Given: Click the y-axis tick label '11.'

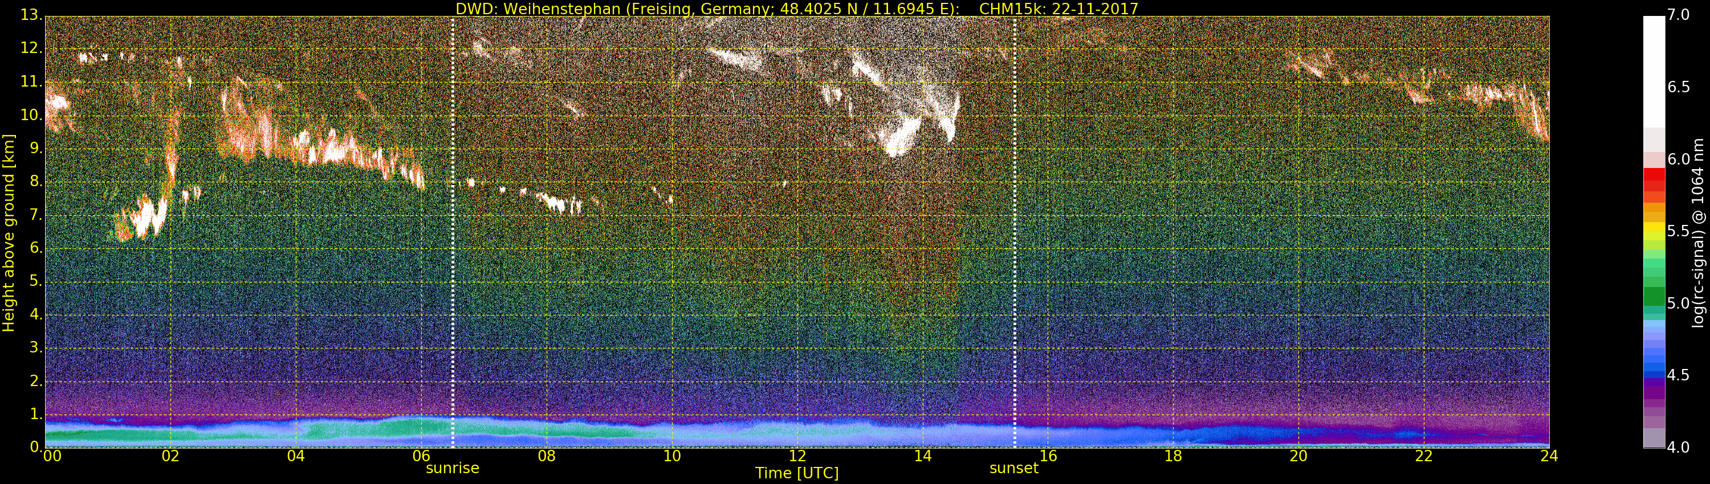Looking at the screenshot, I should coord(32,82).
